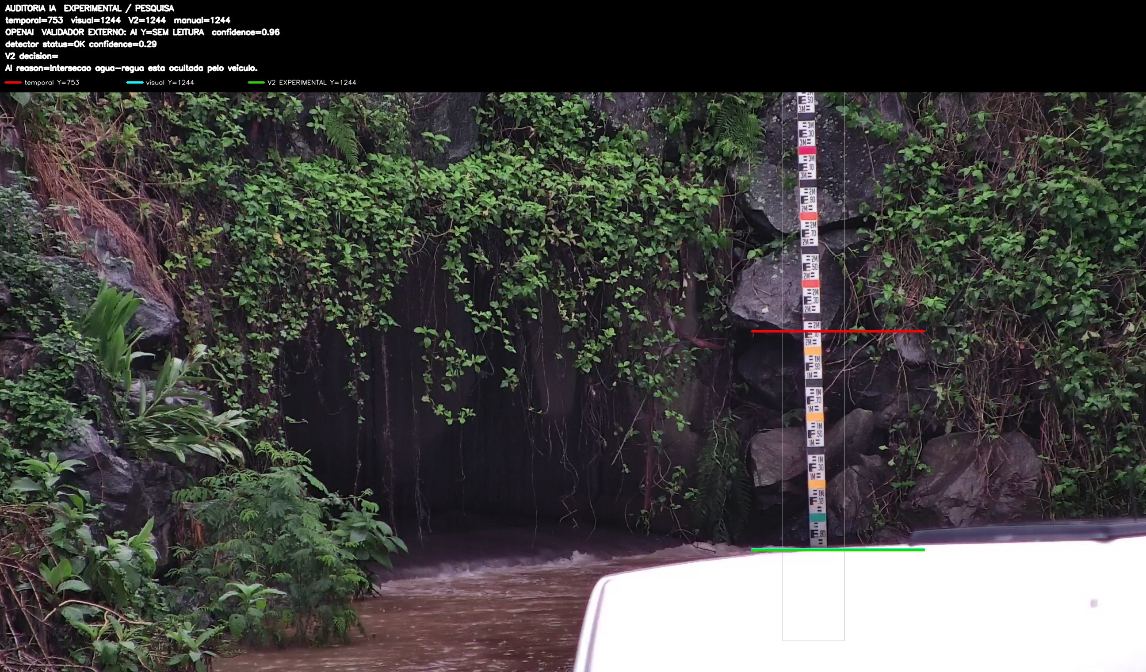Select the green V2 line at gauge base
1146x672 pixels.
838,550
